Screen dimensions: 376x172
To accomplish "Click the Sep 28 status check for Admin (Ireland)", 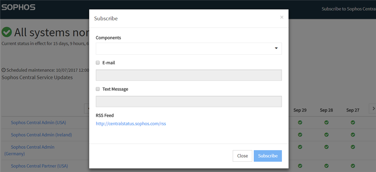I will pyautogui.click(x=326, y=135).
